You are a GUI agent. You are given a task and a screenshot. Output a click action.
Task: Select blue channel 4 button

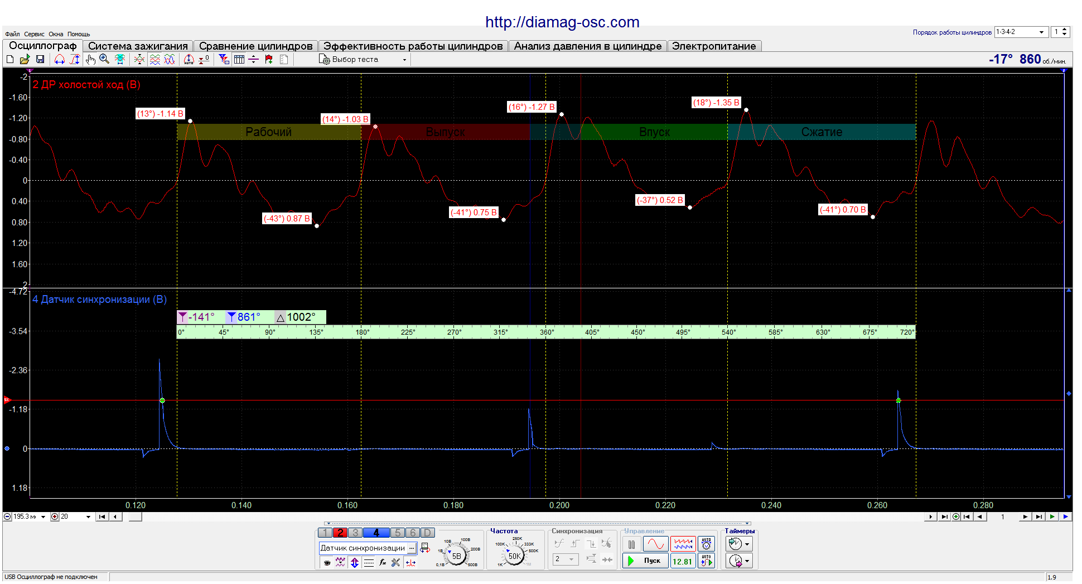[376, 533]
